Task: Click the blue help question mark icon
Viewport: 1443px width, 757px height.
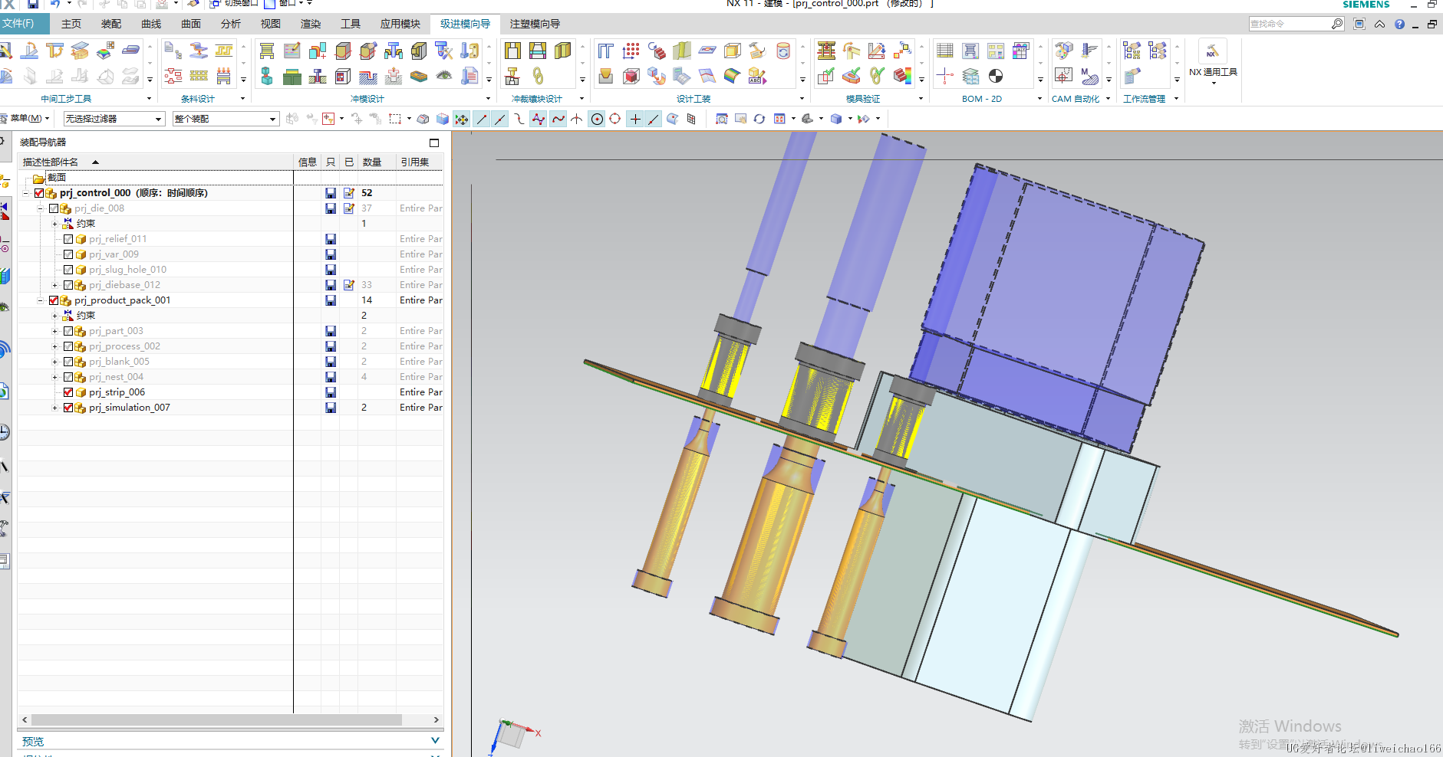Action: (x=1399, y=24)
